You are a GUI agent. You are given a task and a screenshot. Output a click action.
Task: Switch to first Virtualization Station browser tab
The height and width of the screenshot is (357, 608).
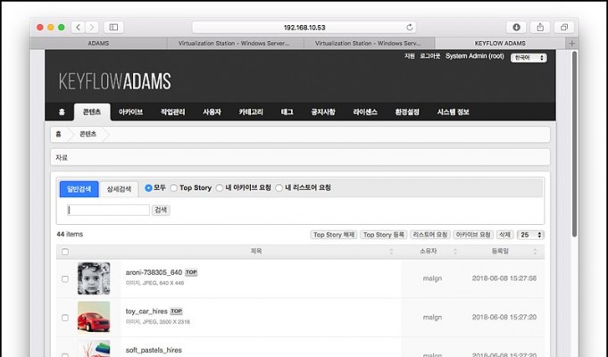pyautogui.click(x=234, y=44)
